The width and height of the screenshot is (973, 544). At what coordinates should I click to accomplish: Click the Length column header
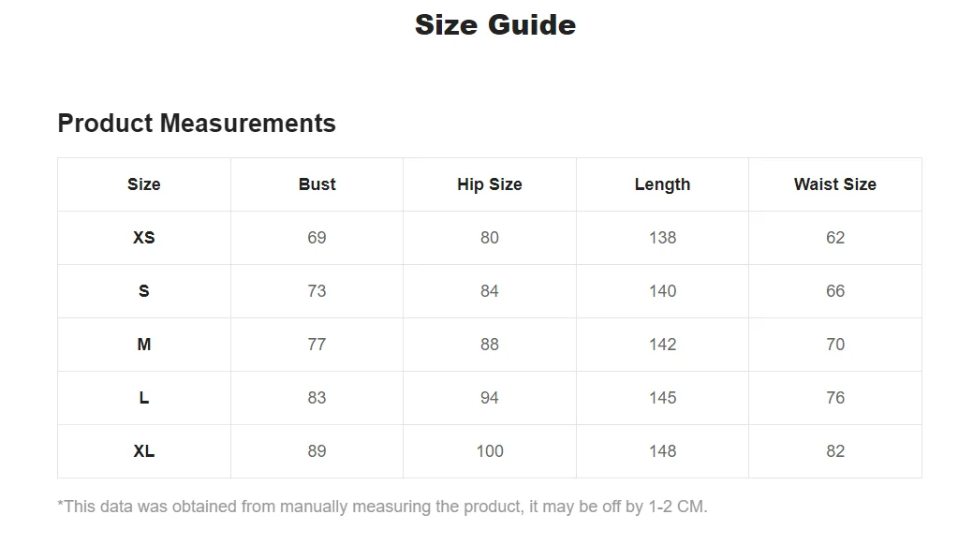tap(662, 184)
